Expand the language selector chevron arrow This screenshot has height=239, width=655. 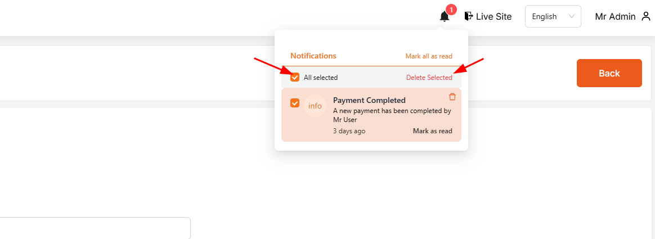coord(572,16)
